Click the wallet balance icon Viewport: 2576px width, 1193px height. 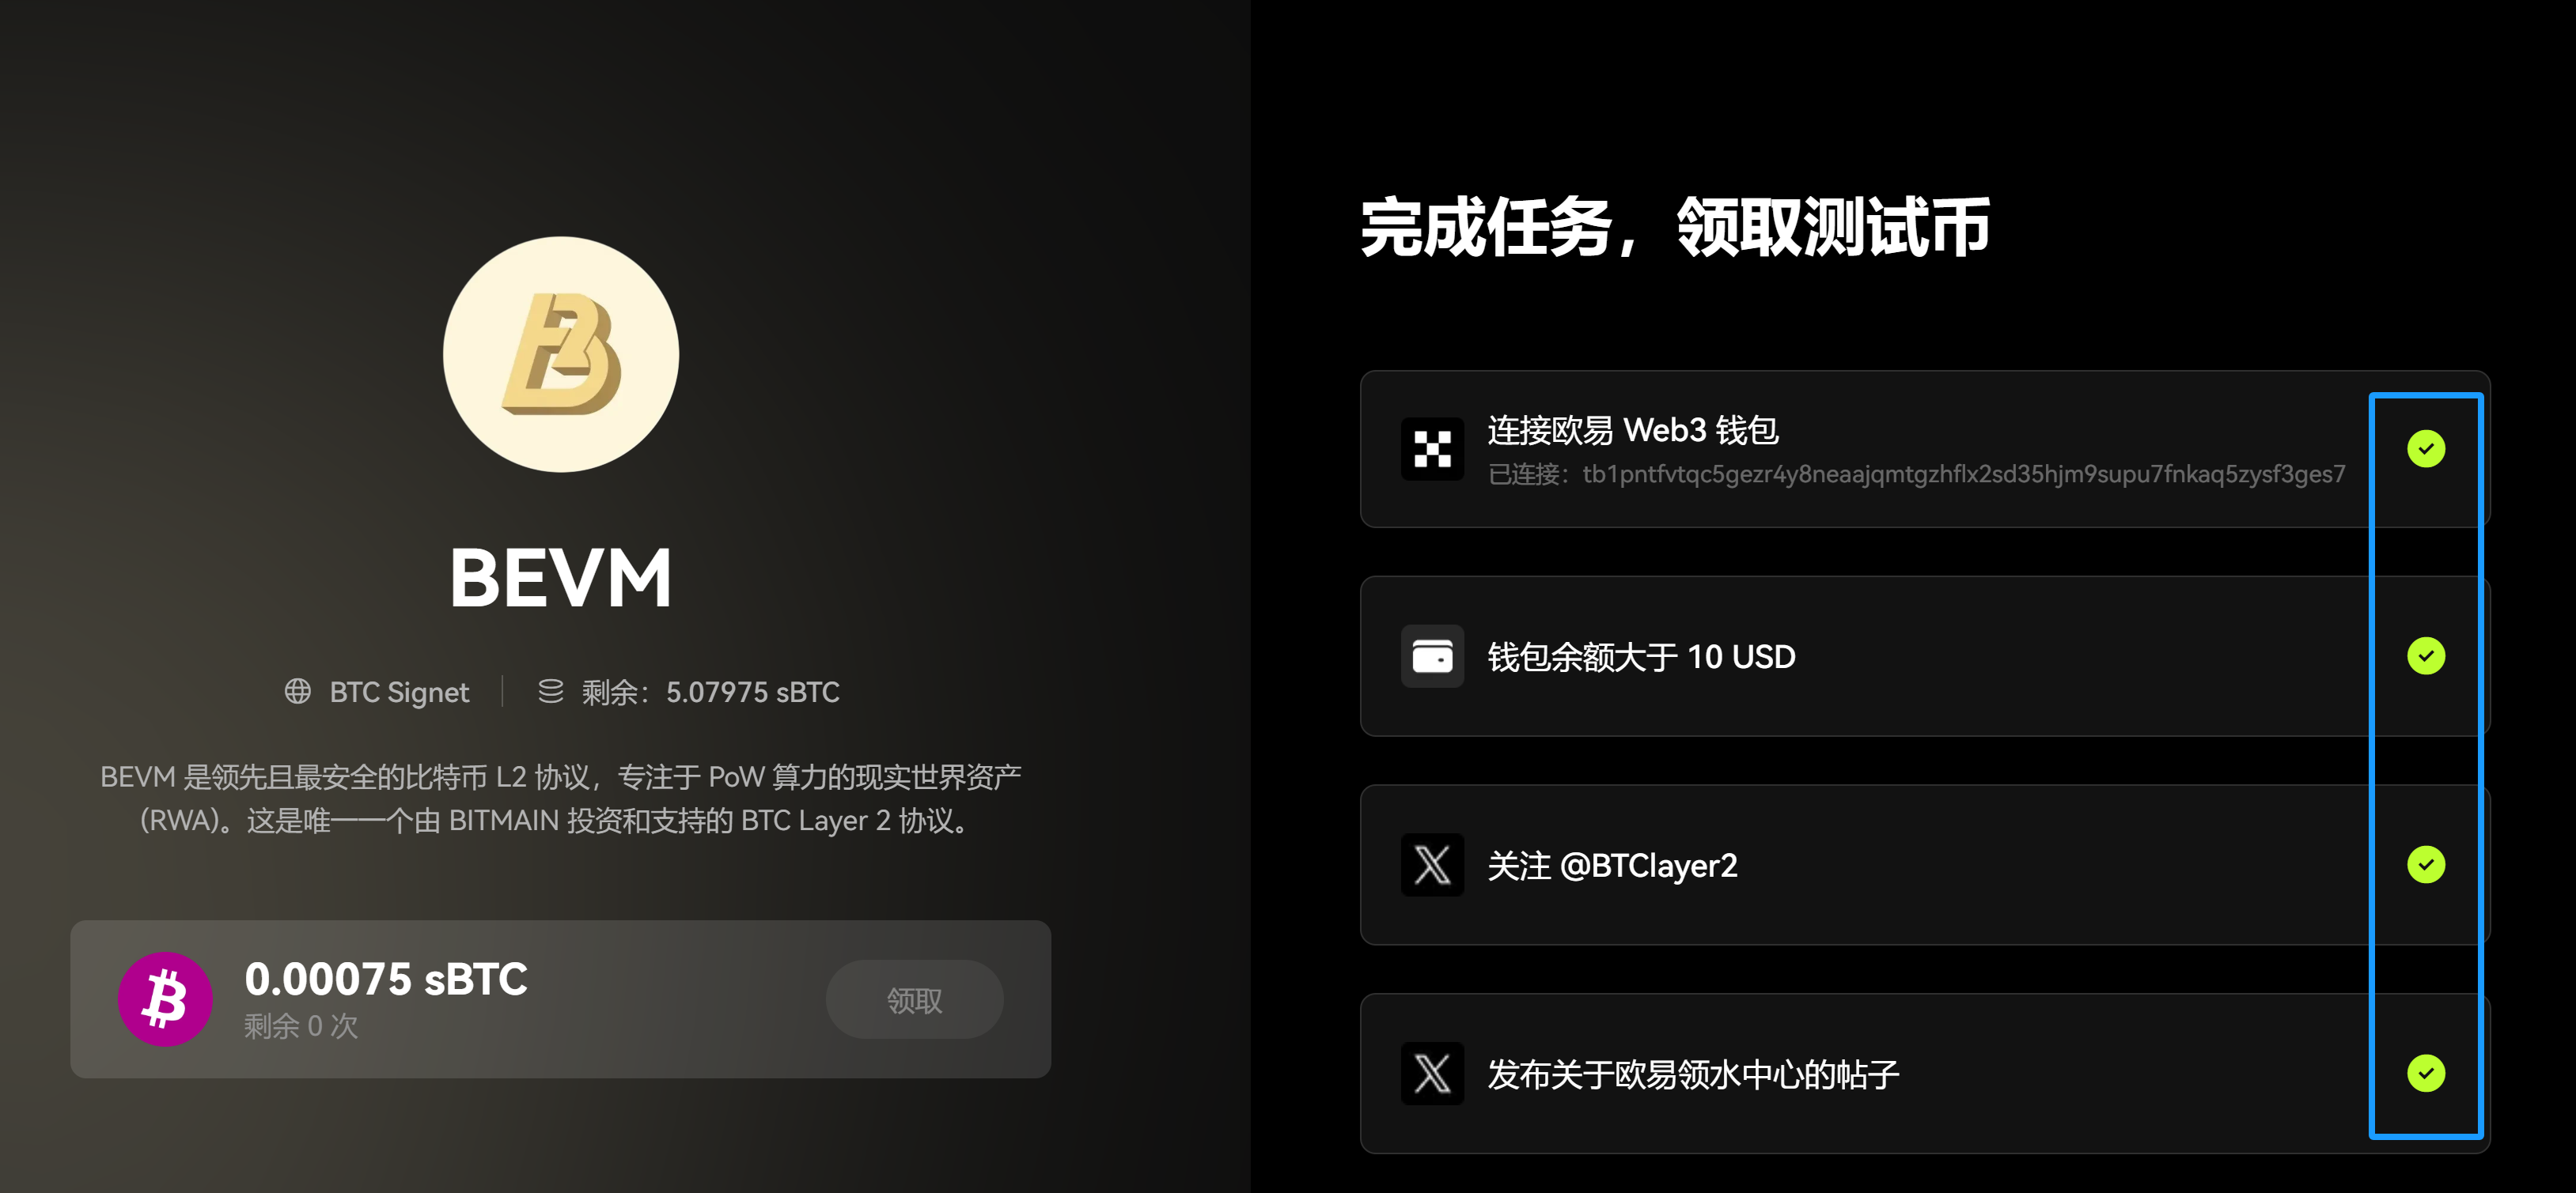pyautogui.click(x=1432, y=656)
